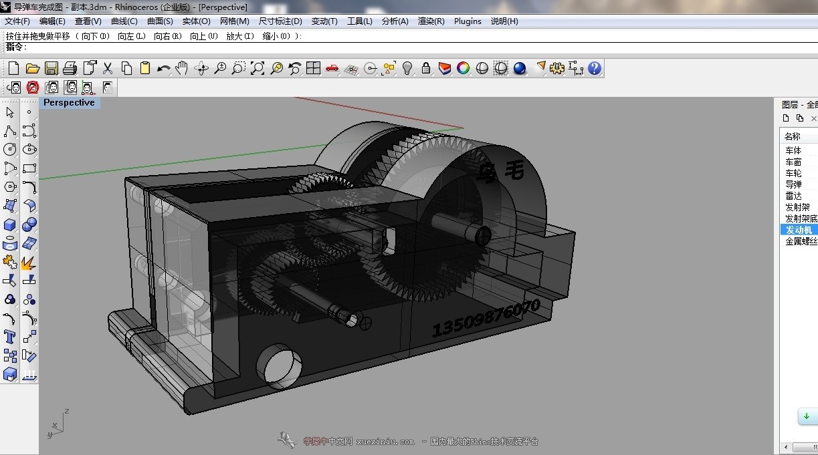Screen dimensions: 818x455
Task: Create a new file with the New icon
Action: pyautogui.click(x=13, y=68)
